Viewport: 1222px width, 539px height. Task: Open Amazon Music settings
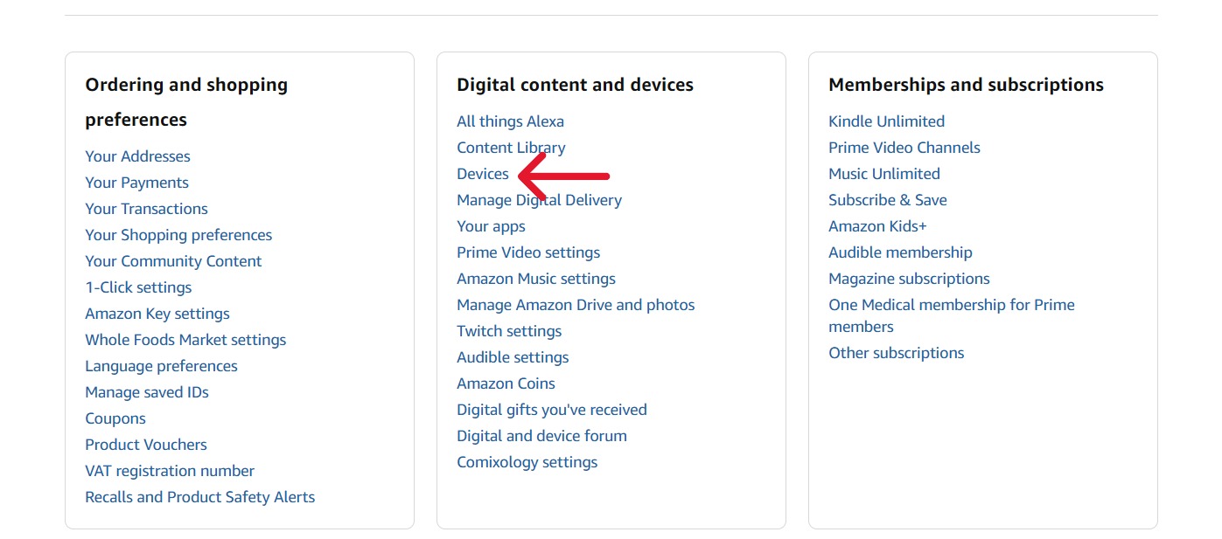tap(536, 279)
